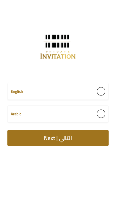Tap the barcode logo icon
This screenshot has width=116, height=207.
pos(57,41)
